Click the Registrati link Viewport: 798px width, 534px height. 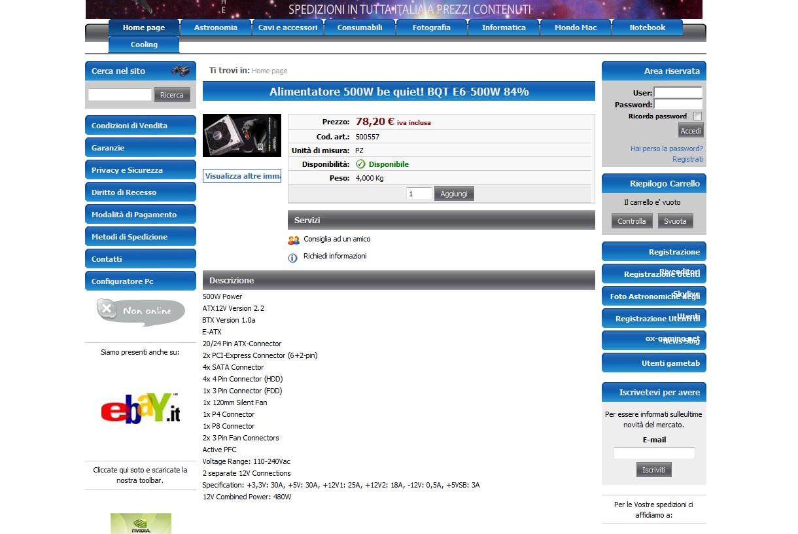(x=687, y=159)
